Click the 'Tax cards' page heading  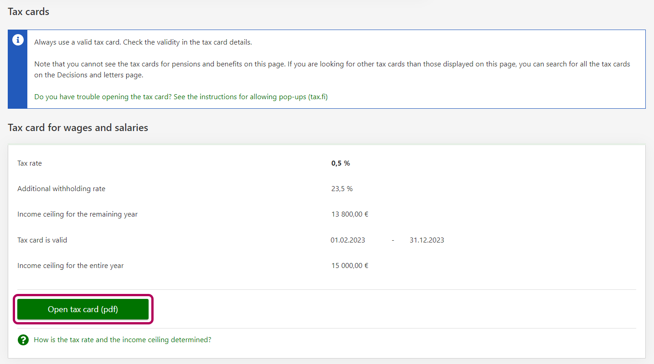tap(28, 12)
